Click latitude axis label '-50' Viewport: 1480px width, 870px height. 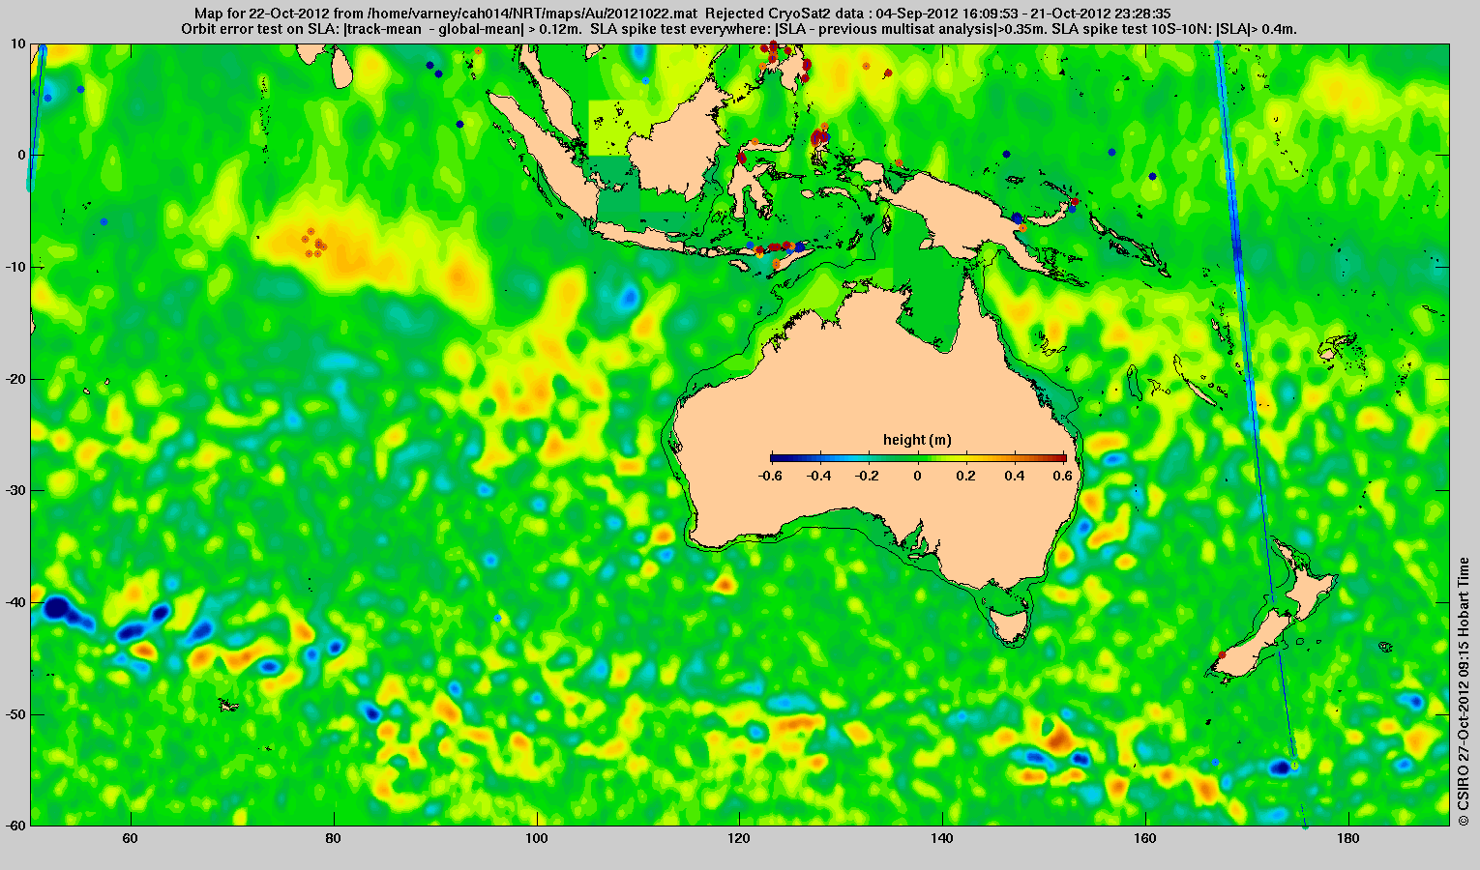15,714
